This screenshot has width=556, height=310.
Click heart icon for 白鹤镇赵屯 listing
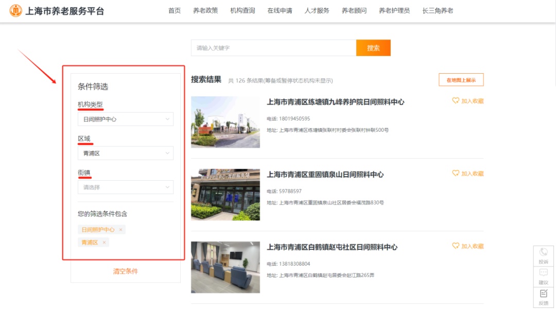(x=456, y=246)
